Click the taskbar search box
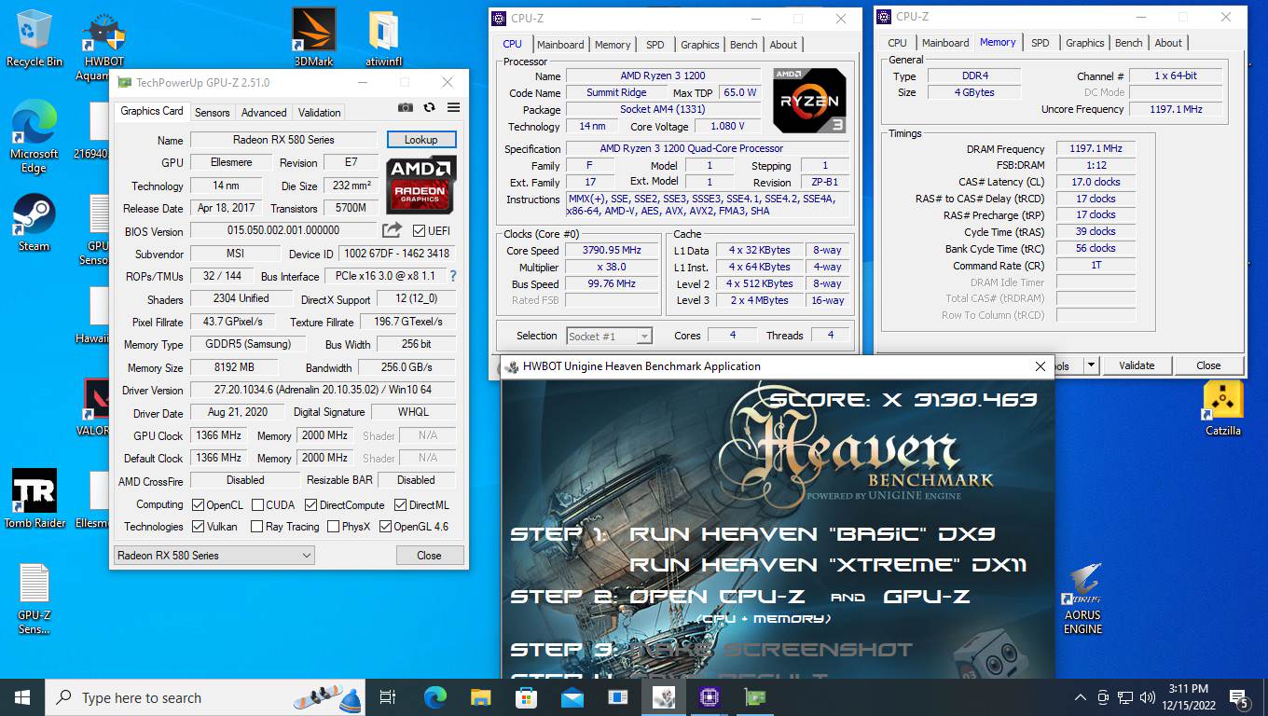 [206, 697]
